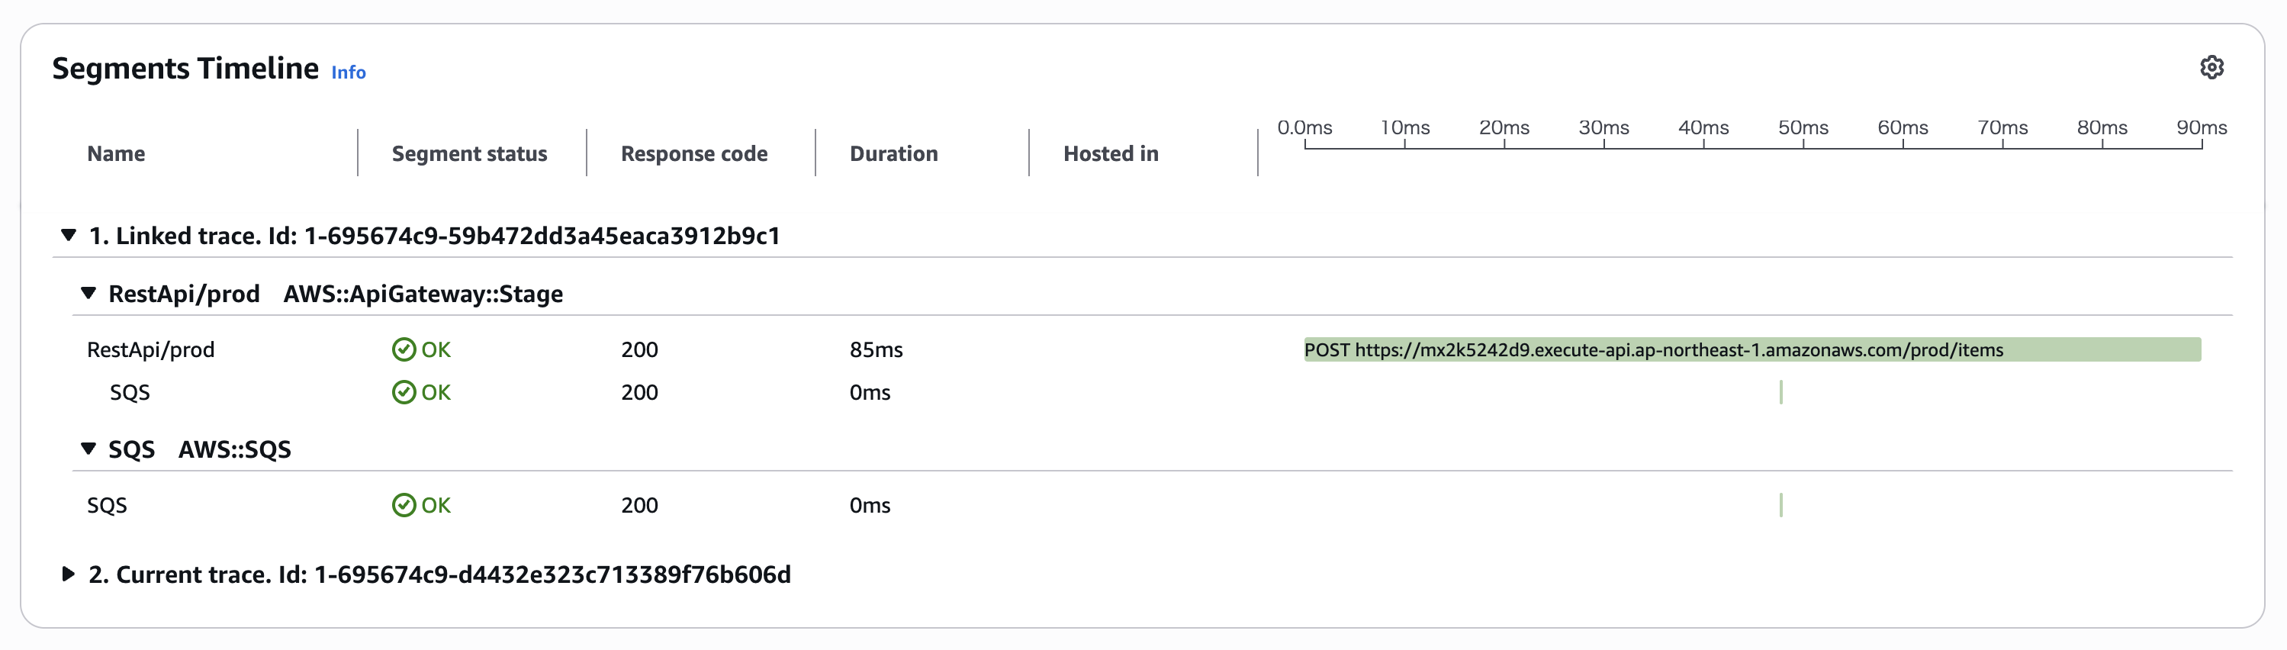The image size is (2287, 650).
Task: Expand the Current trace section
Action: (69, 574)
